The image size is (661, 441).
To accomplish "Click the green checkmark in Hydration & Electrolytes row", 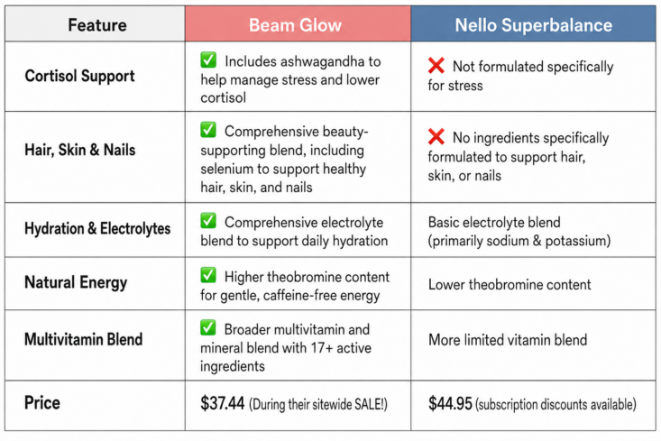I will click(x=208, y=220).
